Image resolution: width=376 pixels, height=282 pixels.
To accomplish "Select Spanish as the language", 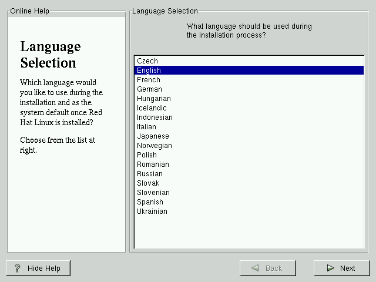I will tap(150, 202).
